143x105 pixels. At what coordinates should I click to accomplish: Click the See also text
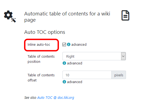click(30, 98)
